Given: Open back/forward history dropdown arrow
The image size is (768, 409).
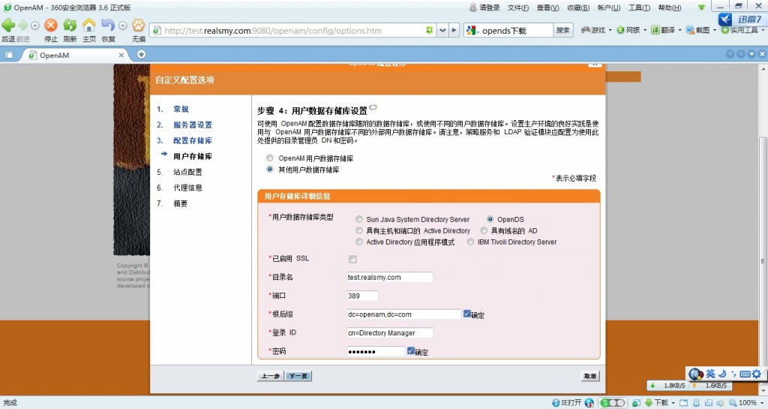Looking at the screenshot, I should pyautogui.click(x=34, y=25).
